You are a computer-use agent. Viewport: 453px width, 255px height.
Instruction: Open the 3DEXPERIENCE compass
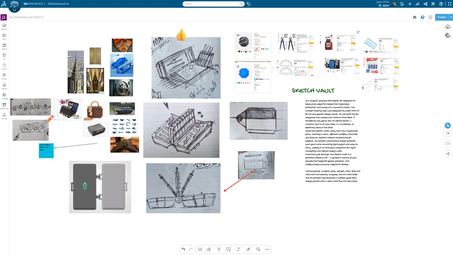point(15,6)
